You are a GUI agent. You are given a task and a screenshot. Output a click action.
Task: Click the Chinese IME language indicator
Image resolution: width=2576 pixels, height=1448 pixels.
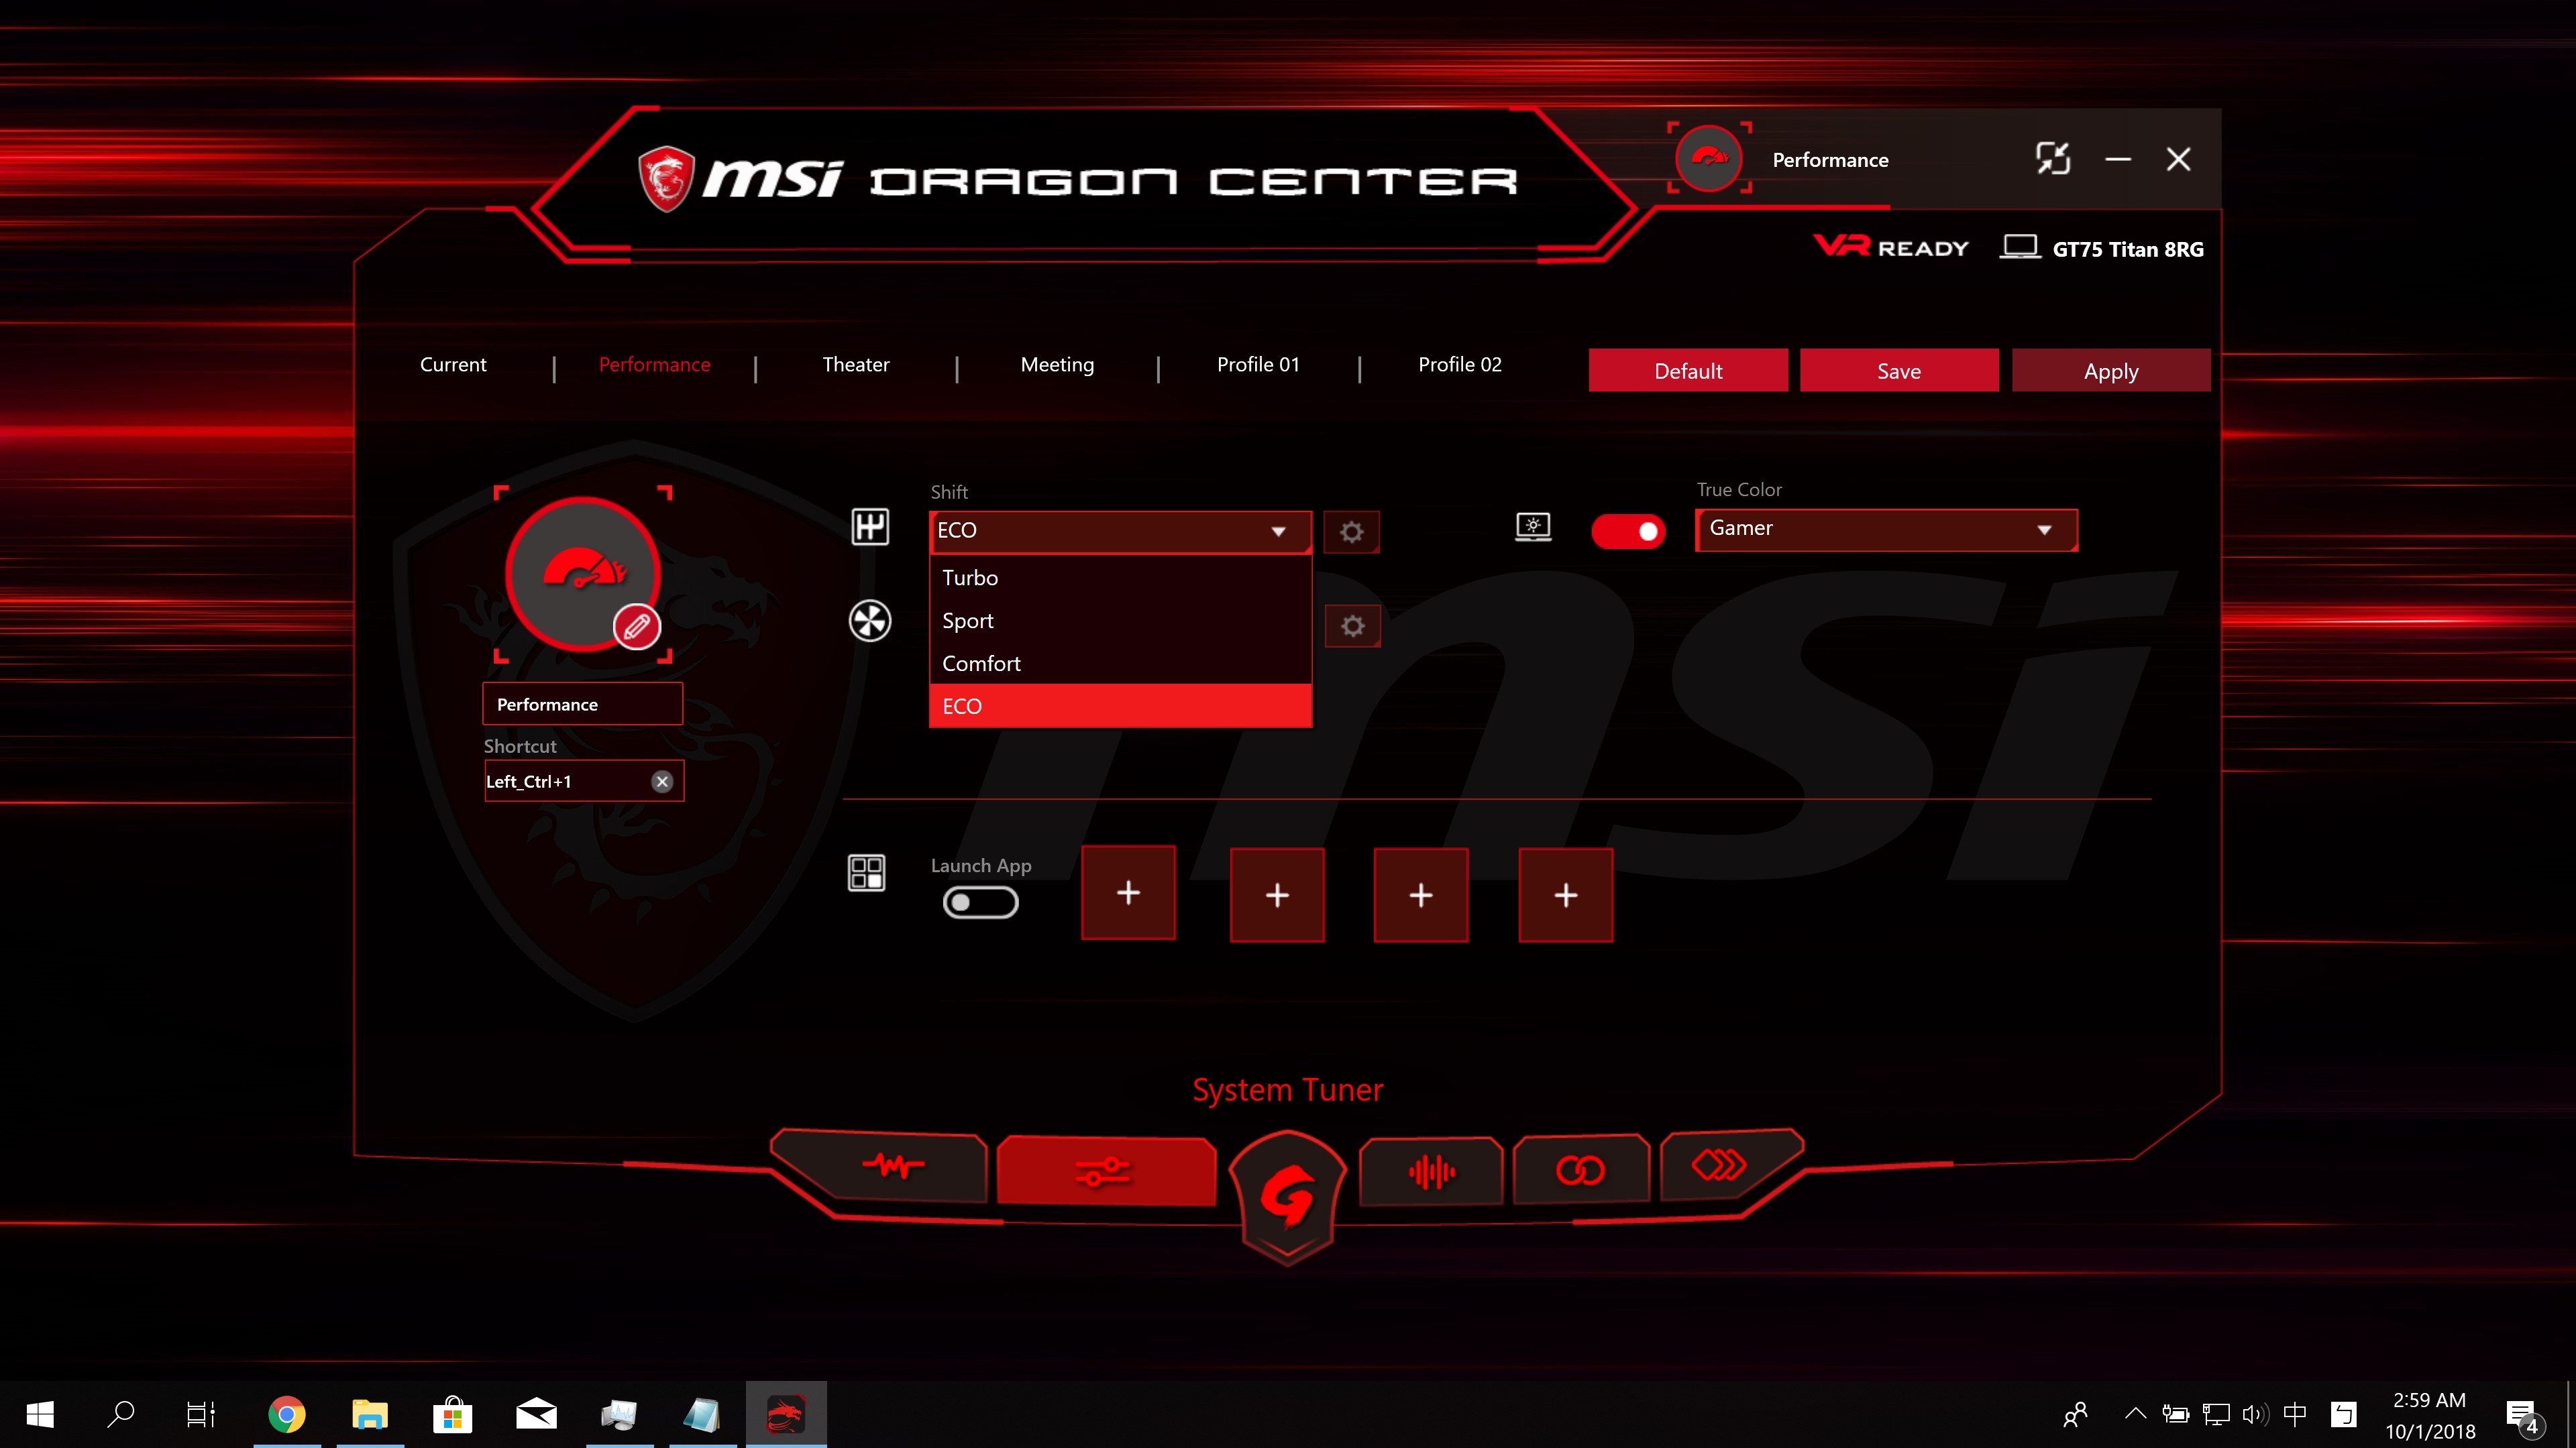[x=2295, y=1414]
